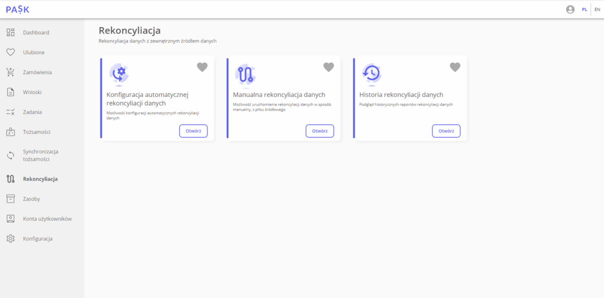Click the automatic reconciliation gear icon

119,74
